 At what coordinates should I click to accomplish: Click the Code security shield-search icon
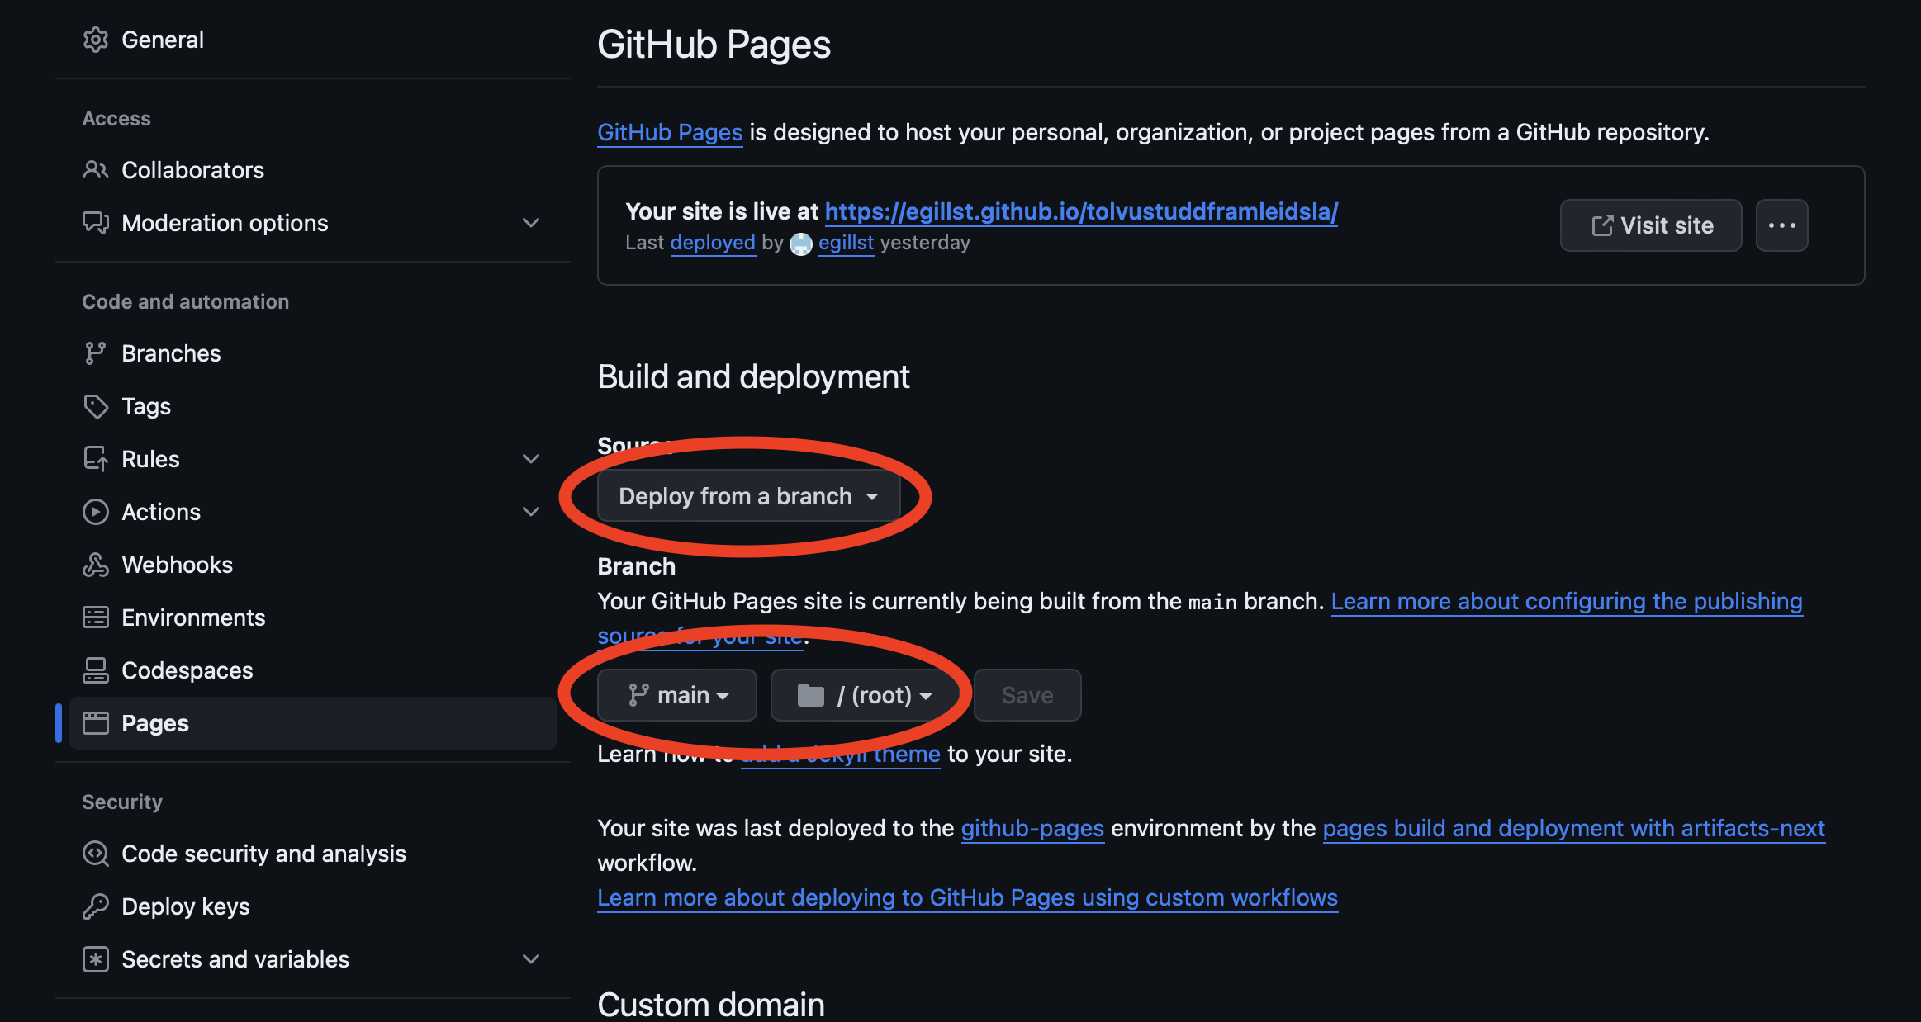(x=96, y=854)
